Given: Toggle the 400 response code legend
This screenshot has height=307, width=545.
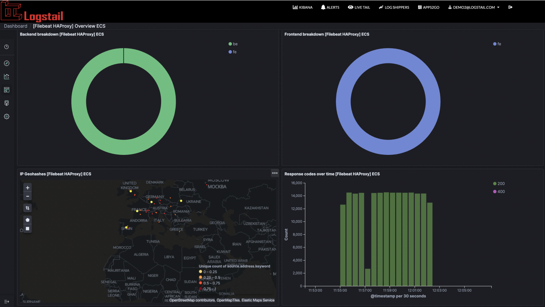Looking at the screenshot, I should coord(499,191).
